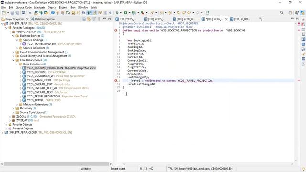Click the Project Explorer scroll right arrow
Image resolution: width=306 pixels, height=172 pixels.
click(111, 164)
